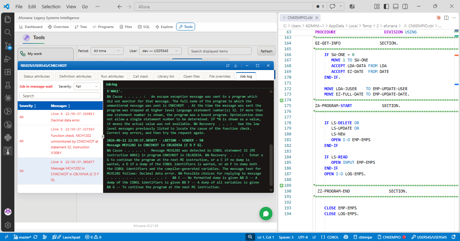Toggle the Secondary Side Bar
This screenshot has height=241, width=460.
point(405,6)
